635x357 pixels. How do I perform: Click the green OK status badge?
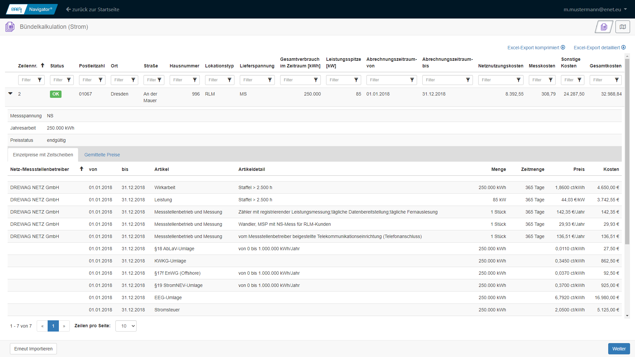click(56, 94)
